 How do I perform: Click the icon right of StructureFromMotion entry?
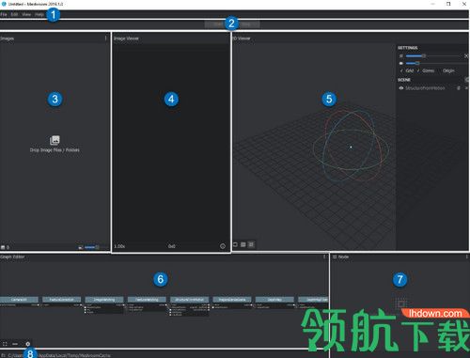(459, 88)
